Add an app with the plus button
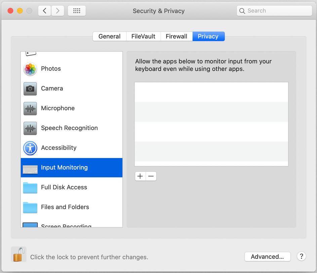 (140, 176)
